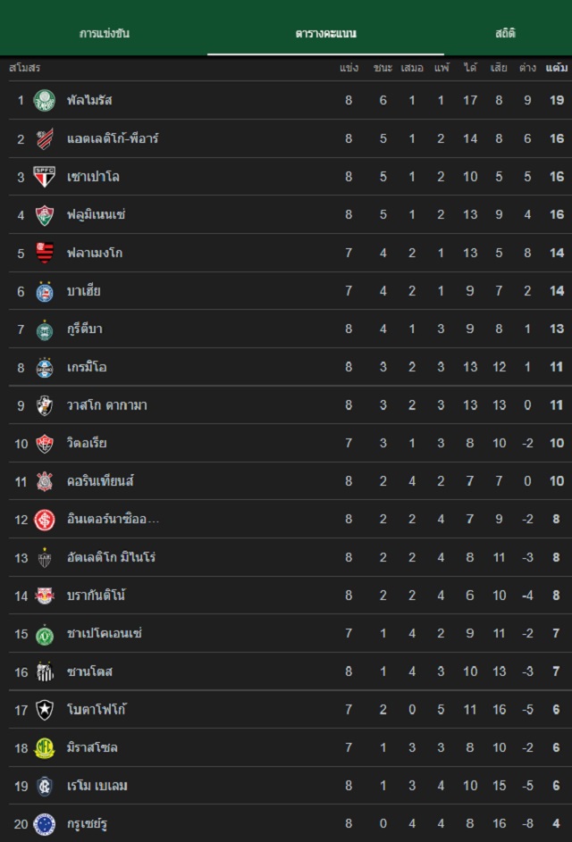Click the Vasco da Gama crest icon

[44, 405]
